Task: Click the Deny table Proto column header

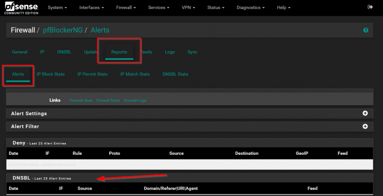Action: click(x=114, y=153)
